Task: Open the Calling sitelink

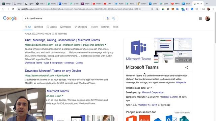Action: [x=79, y=63]
